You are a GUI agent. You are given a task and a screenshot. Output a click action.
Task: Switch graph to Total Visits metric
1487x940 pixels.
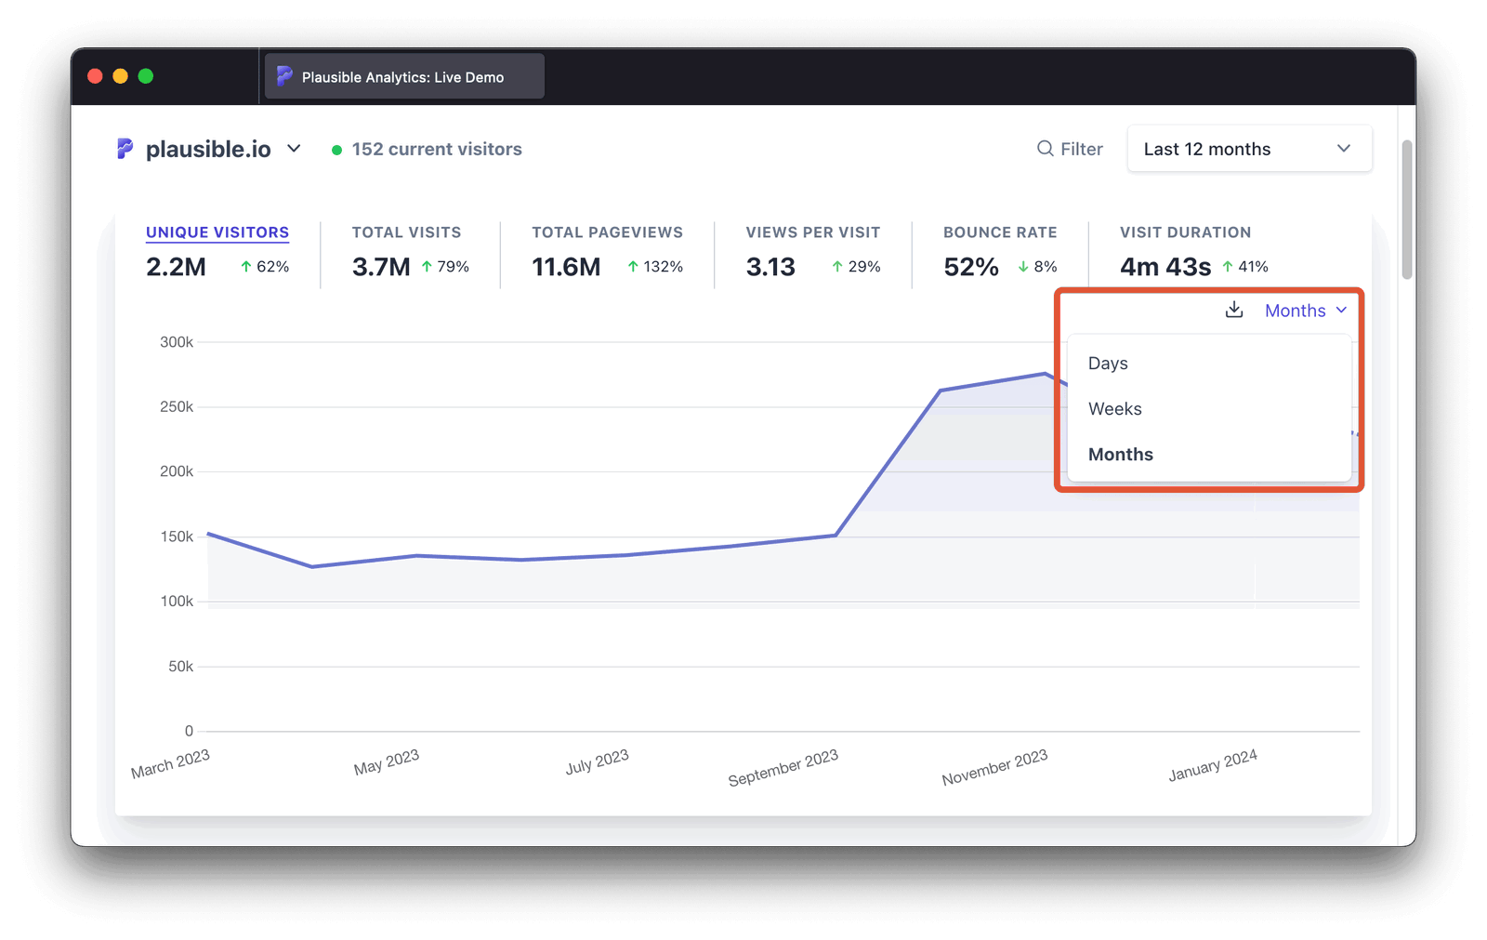click(406, 232)
